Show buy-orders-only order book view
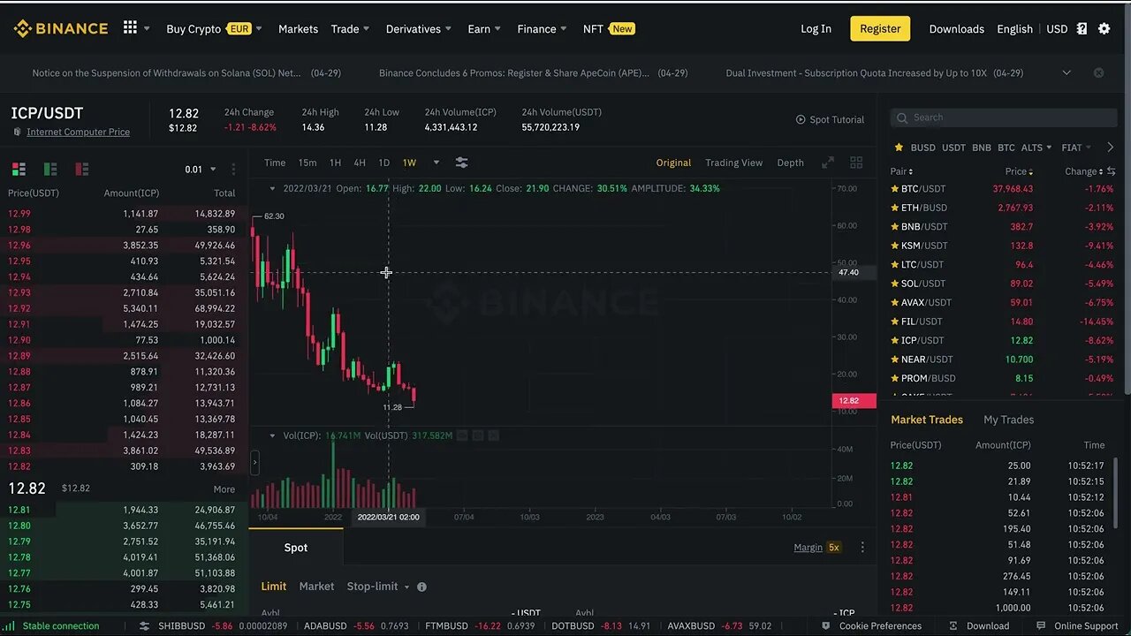The height and width of the screenshot is (636, 1131). (50, 169)
